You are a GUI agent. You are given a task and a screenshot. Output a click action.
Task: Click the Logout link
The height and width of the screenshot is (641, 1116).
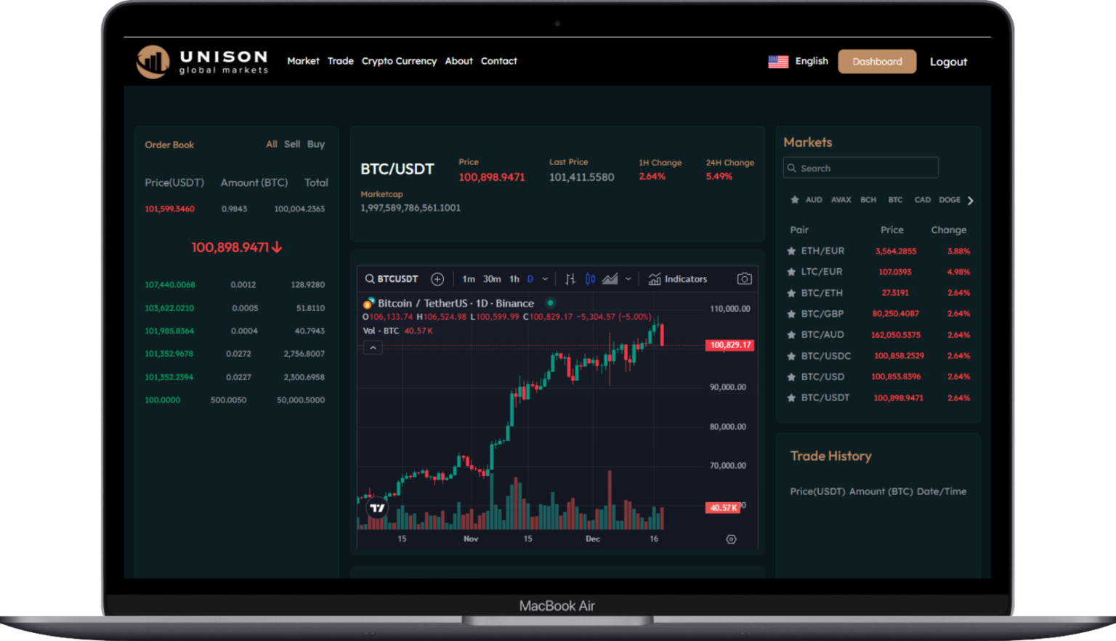click(948, 63)
